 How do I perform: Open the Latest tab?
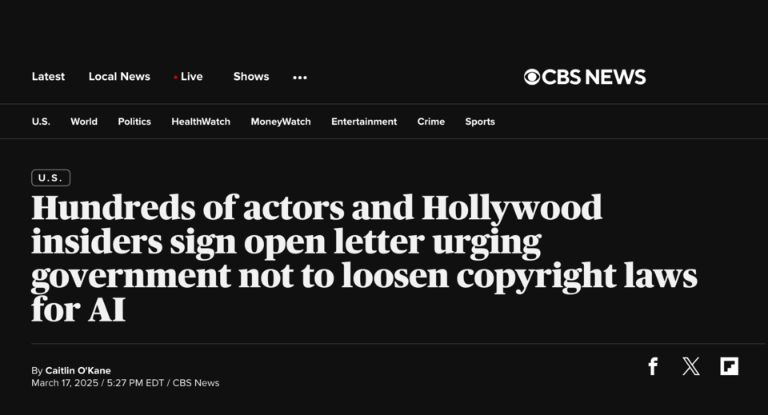coord(48,77)
